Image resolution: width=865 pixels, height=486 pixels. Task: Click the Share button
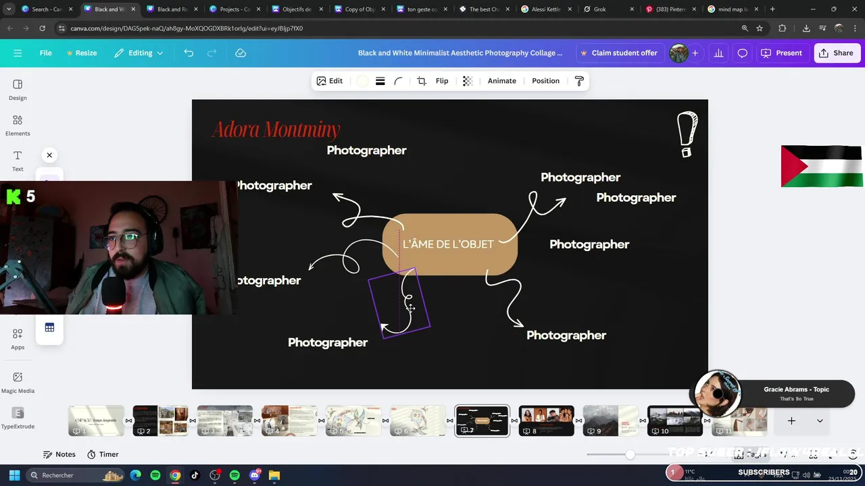(837, 53)
